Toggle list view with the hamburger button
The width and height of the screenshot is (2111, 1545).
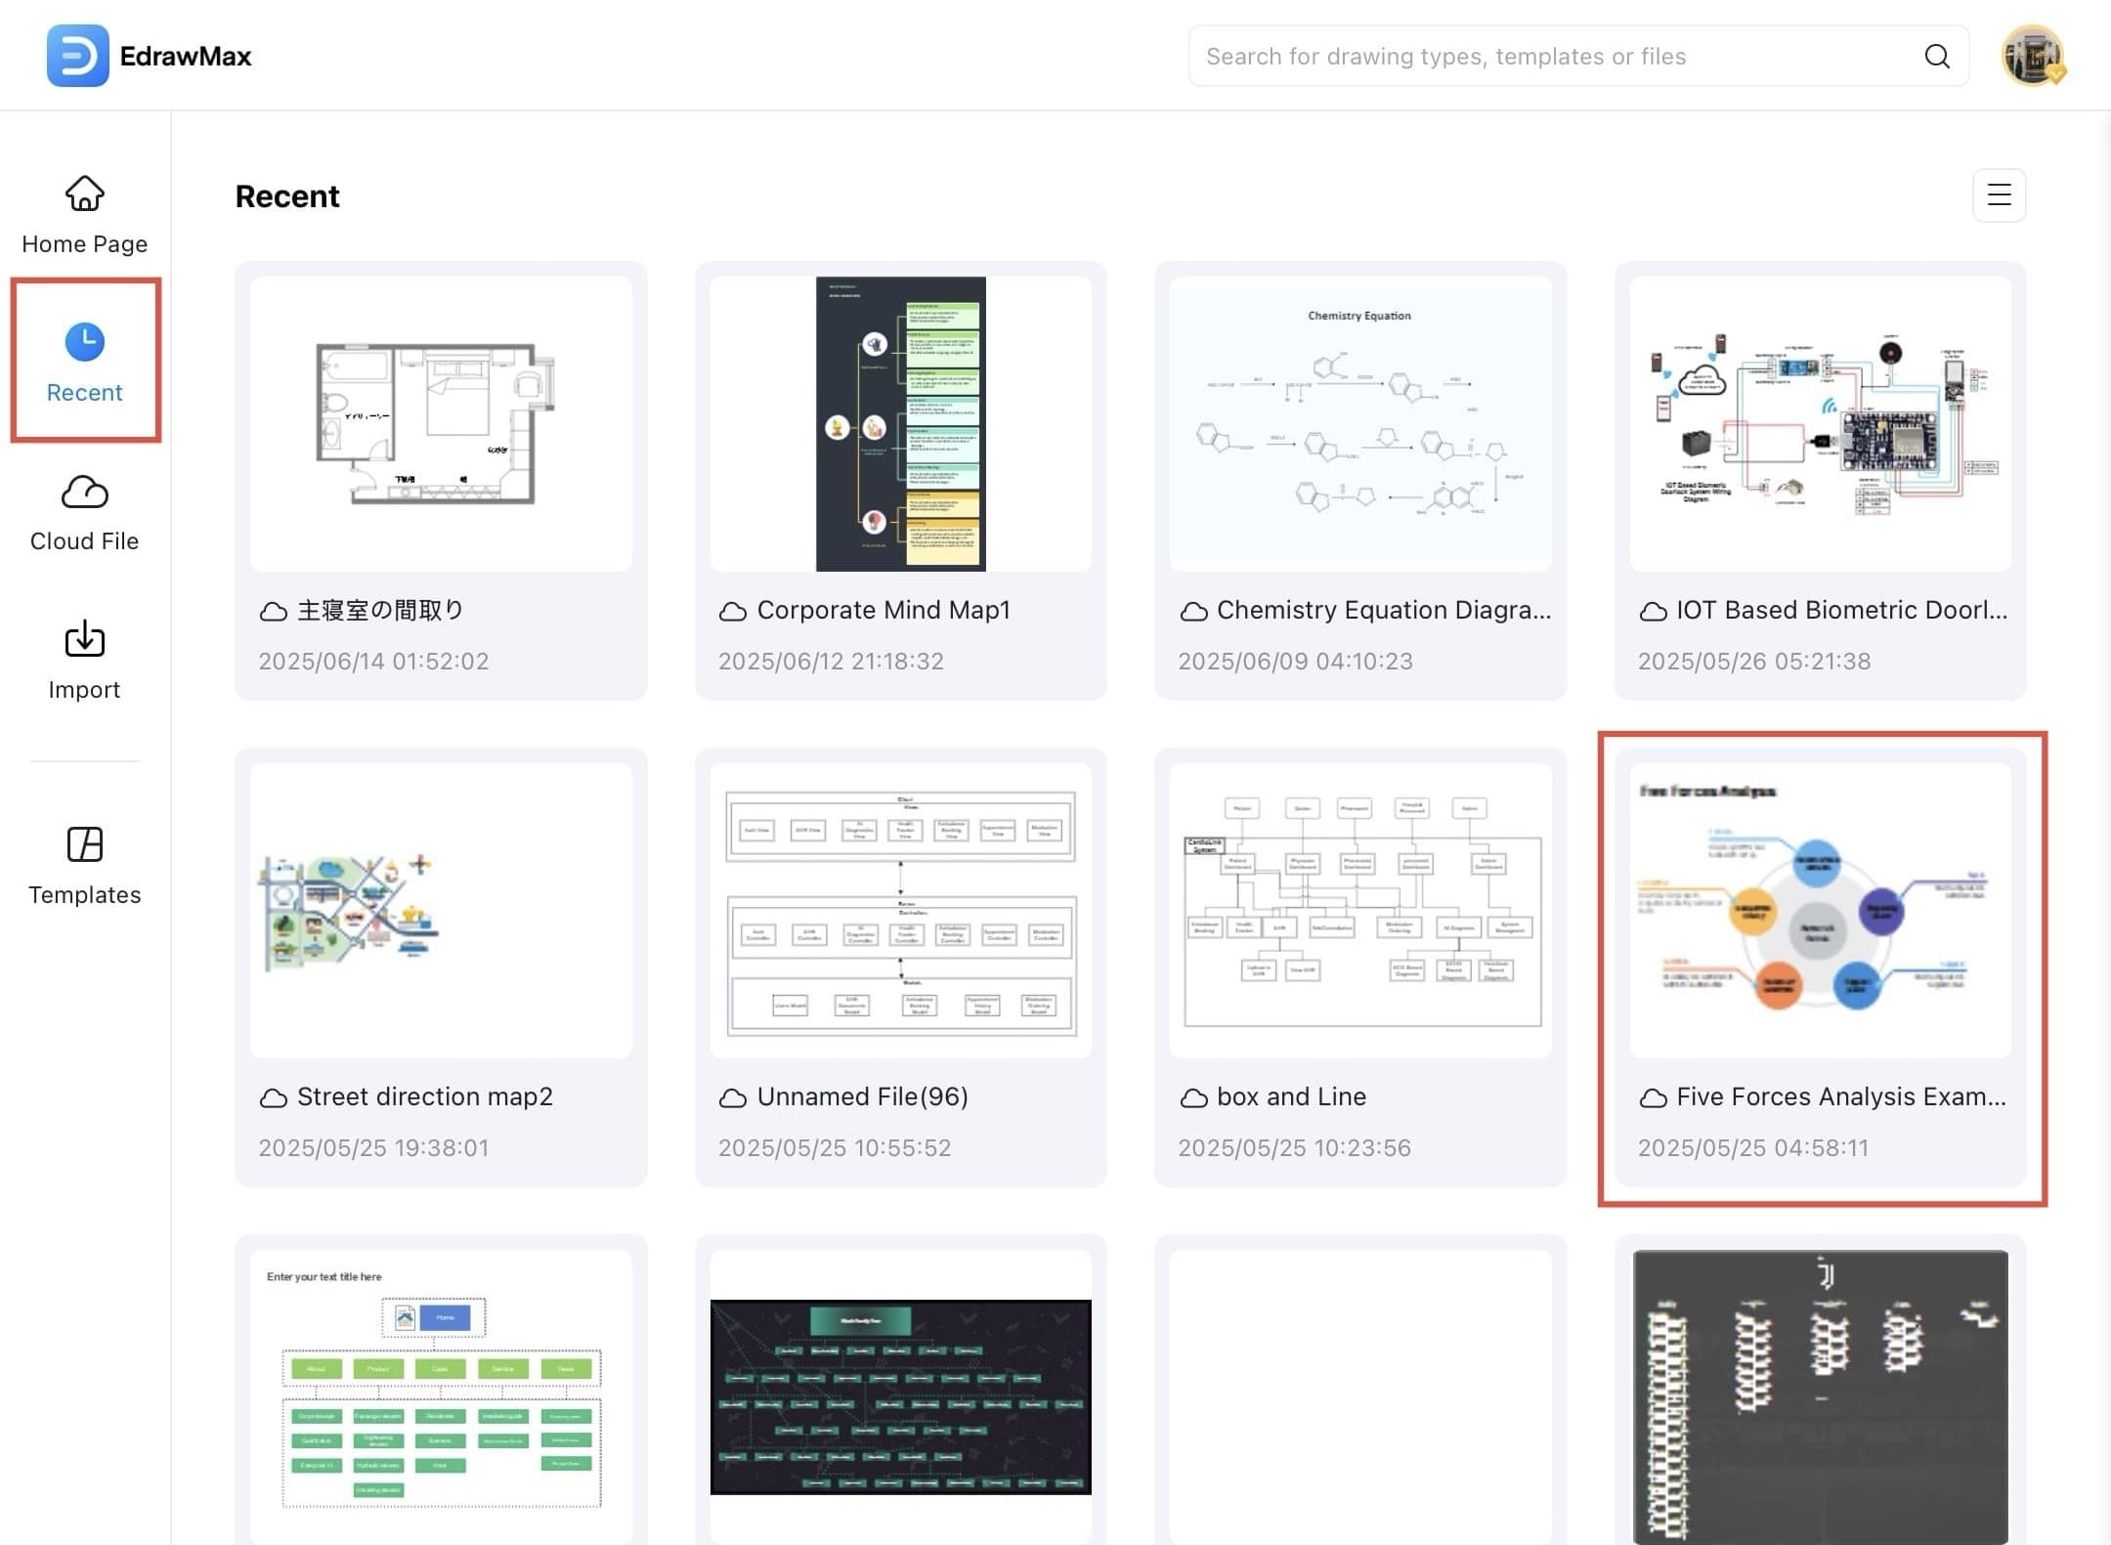1999,195
